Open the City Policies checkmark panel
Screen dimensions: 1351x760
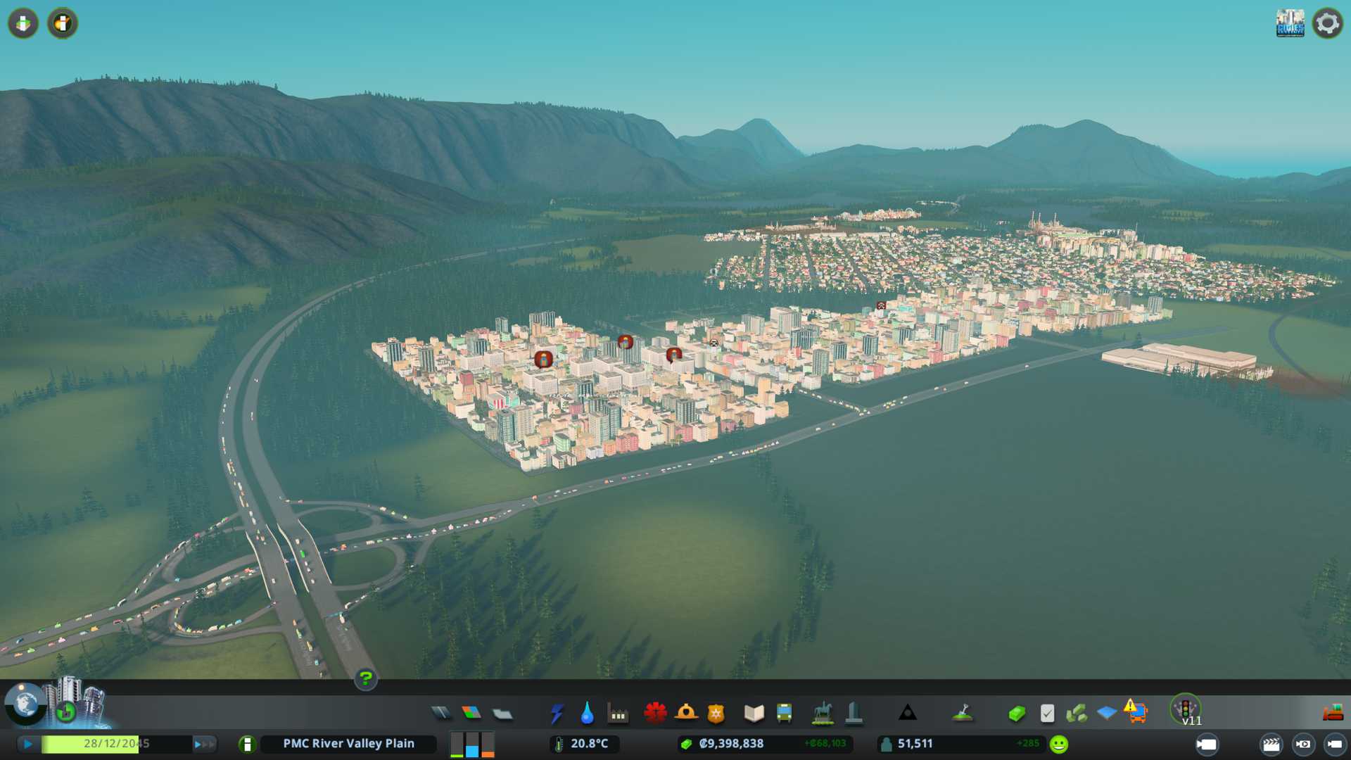click(x=1047, y=714)
